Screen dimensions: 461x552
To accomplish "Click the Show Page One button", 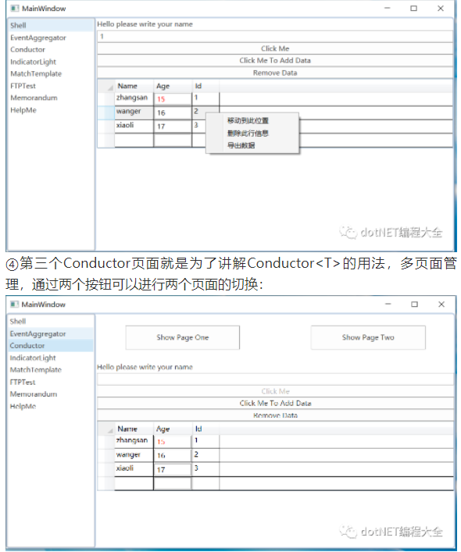I will pyautogui.click(x=182, y=337).
